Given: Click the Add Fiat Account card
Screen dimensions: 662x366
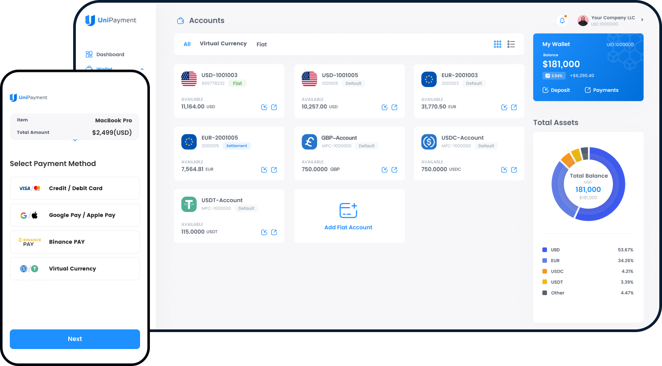Looking at the screenshot, I should (349, 216).
